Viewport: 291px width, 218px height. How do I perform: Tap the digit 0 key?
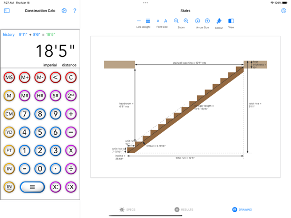40,169
